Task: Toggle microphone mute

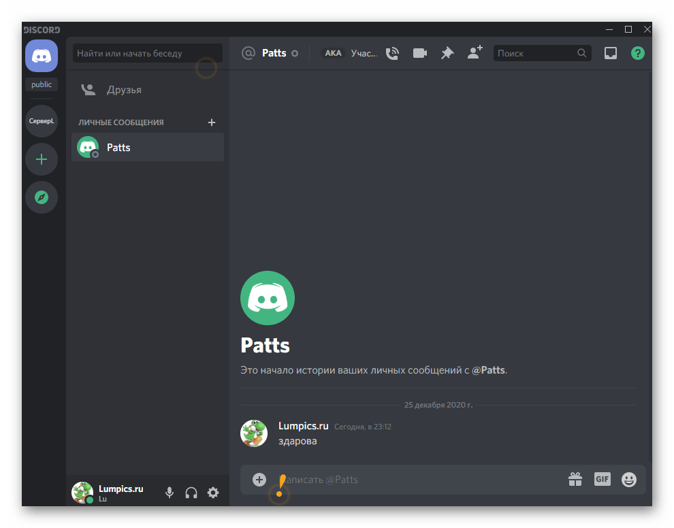Action: click(170, 493)
